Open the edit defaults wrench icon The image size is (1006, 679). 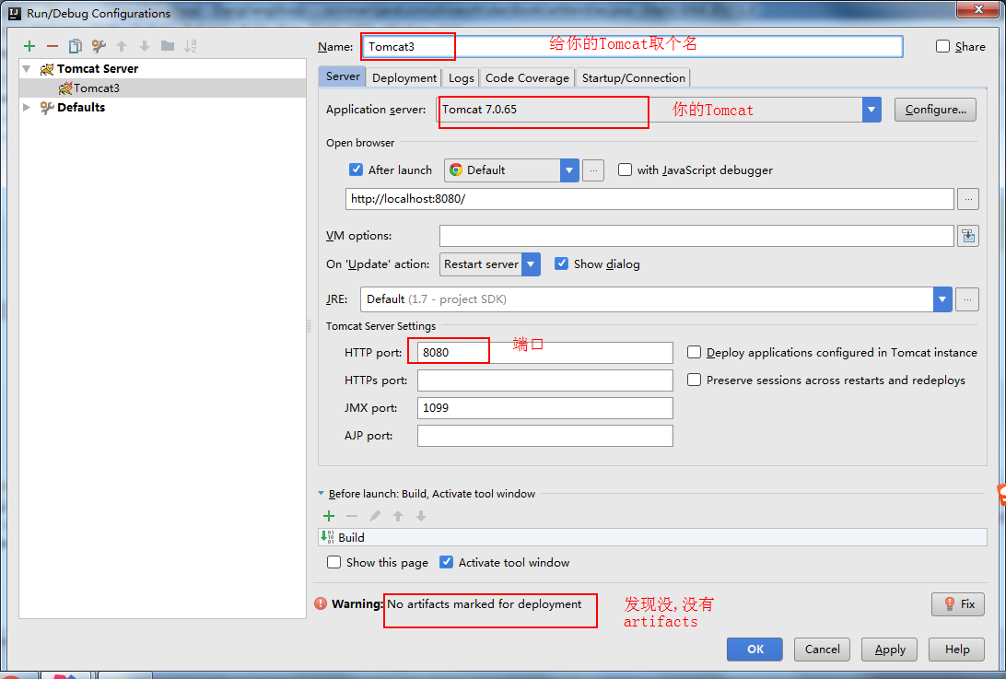click(99, 45)
